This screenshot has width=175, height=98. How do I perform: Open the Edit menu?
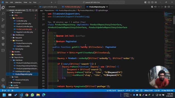coord(11,2)
